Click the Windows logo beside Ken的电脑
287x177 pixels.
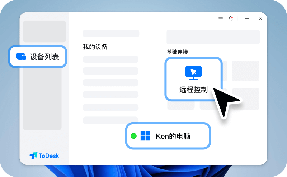click(145, 136)
